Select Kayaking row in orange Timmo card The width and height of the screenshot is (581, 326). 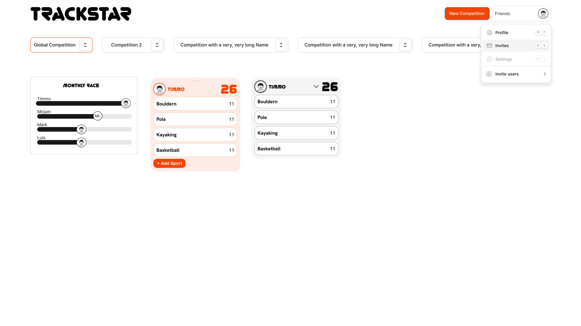pos(195,135)
